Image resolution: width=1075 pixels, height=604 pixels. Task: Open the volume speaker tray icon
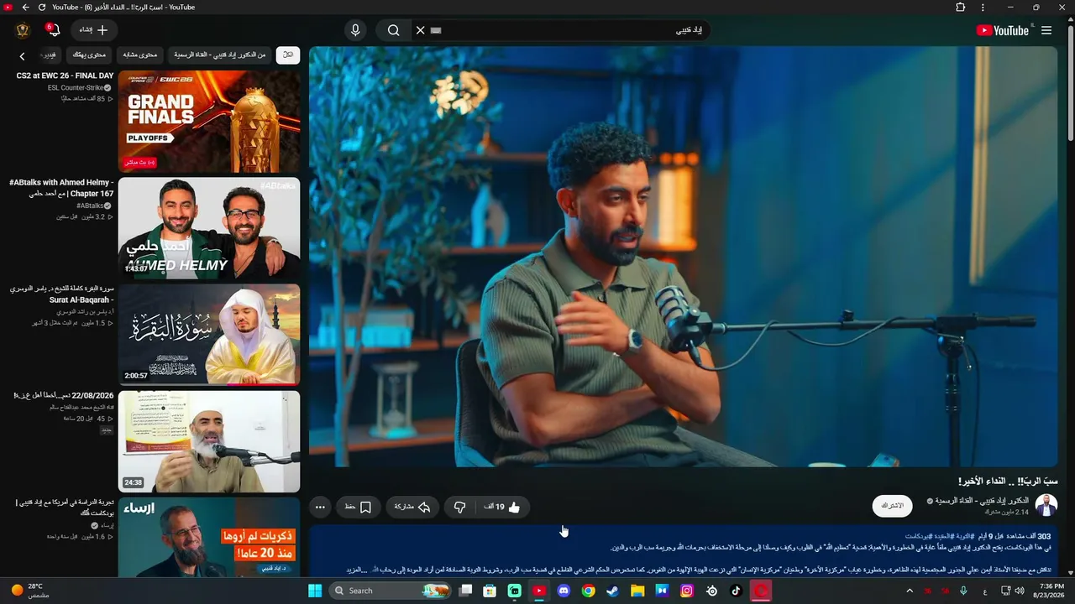coord(1019,591)
